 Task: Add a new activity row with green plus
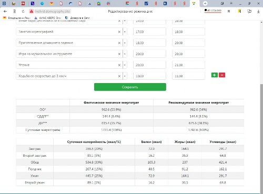215,75
